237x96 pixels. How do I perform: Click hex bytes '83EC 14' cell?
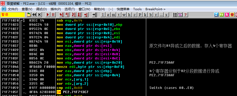[37, 21]
